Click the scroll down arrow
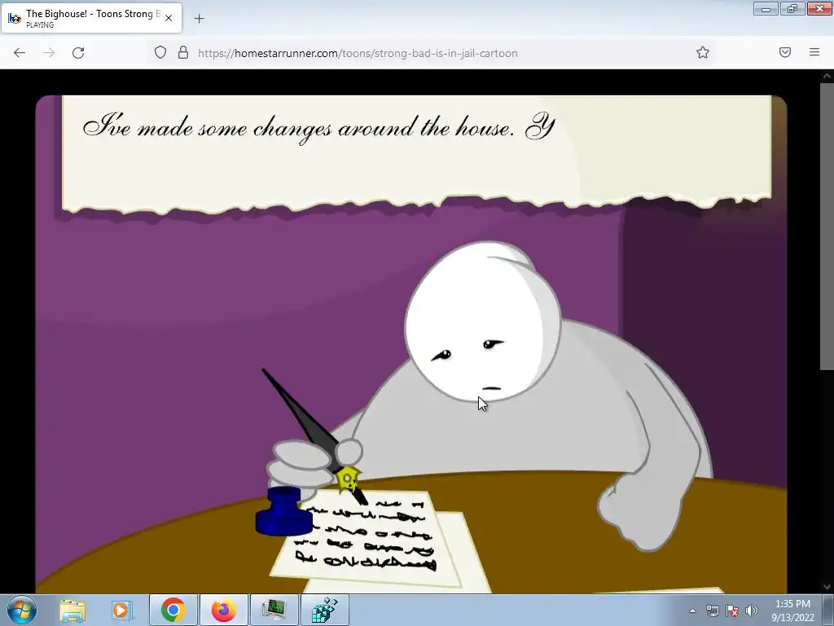 click(x=827, y=587)
